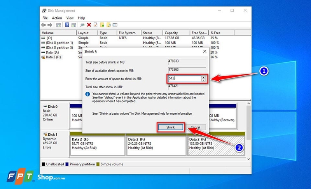Click the Properties checkmark page icon
The height and width of the screenshot is (189, 311).
point(95,25)
